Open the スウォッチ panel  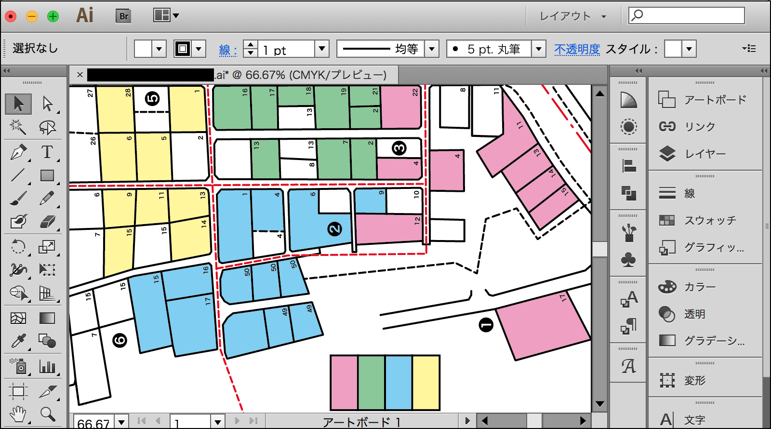click(x=710, y=220)
